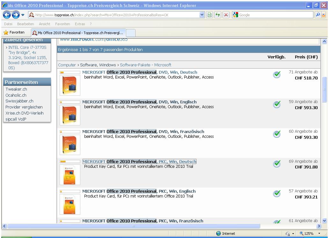The image size is (329, 238).
Task: Open the Bearbeiten menu
Action: [x=26, y=24]
